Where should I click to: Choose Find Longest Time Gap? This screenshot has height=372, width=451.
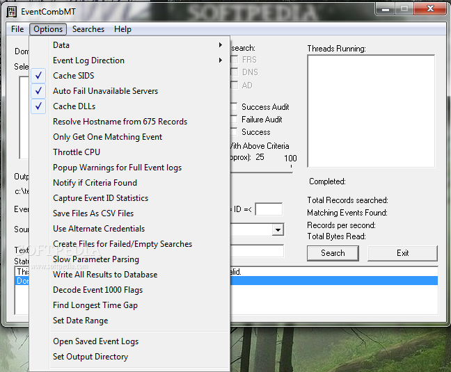pyautogui.click(x=129, y=305)
